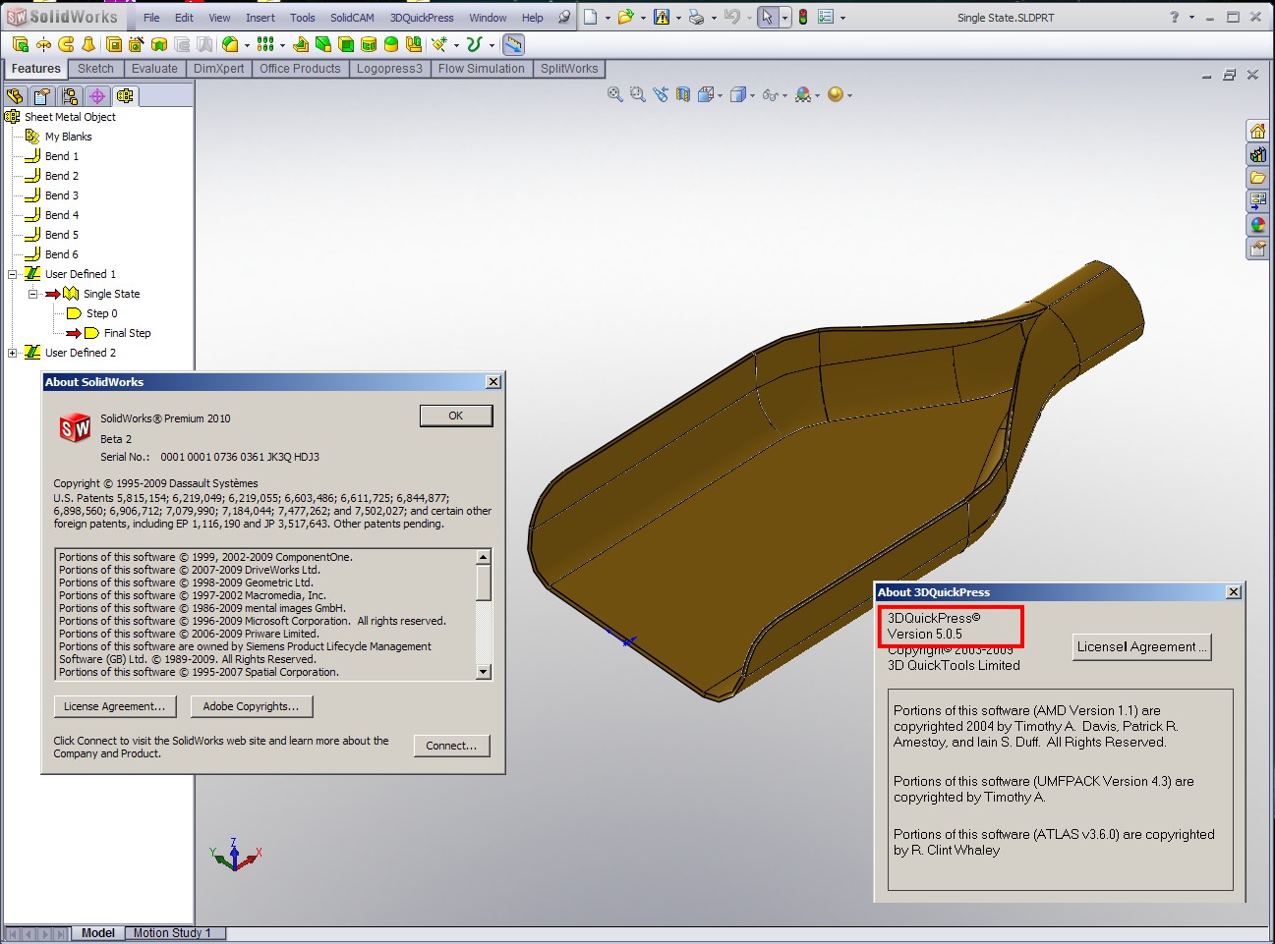The height and width of the screenshot is (944, 1275).
Task: Click the License Agreement... button in SolidWorks dialog
Action: pyautogui.click(x=115, y=706)
